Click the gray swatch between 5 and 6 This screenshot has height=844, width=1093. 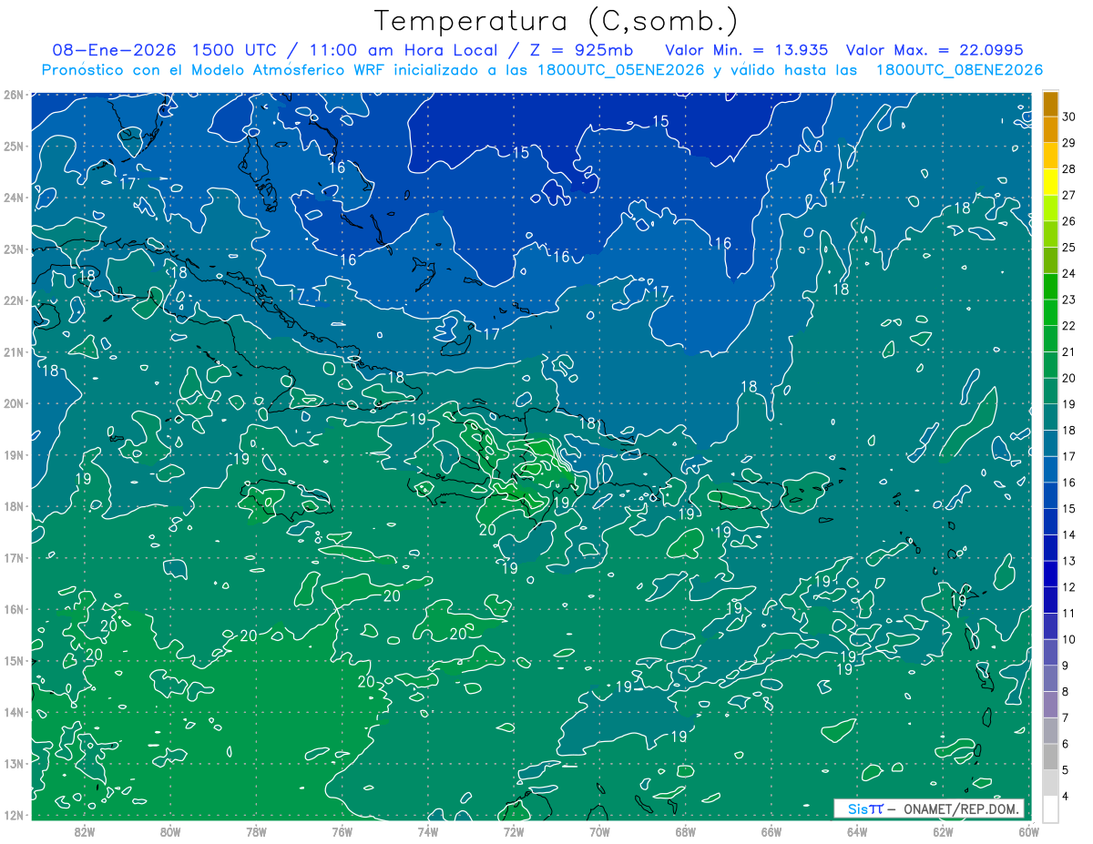click(x=1050, y=758)
